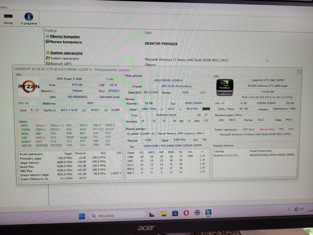Select the Obecny komputer tree heading

[65, 37]
